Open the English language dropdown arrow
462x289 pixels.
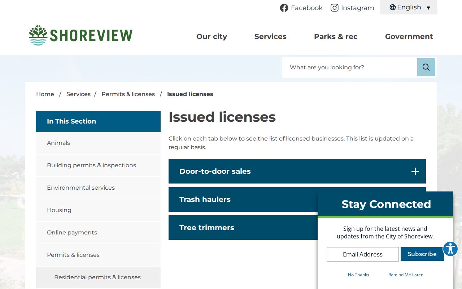428,8
